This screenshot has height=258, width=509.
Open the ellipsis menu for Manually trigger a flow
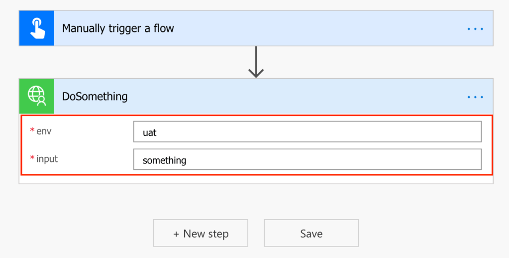(x=475, y=29)
